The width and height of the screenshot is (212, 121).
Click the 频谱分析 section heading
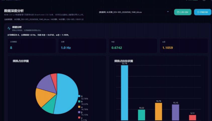(17, 27)
